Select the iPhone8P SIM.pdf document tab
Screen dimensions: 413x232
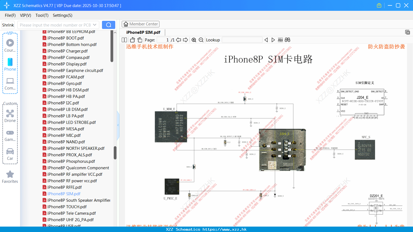tap(143, 32)
